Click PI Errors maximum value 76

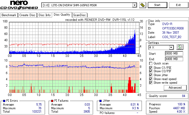(40, 108)
